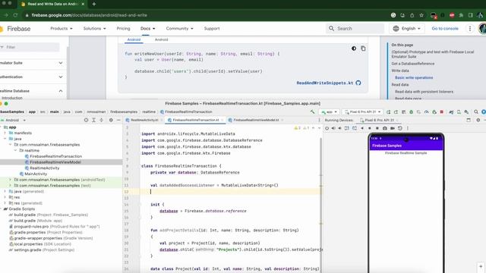The image size is (486, 273).
Task: Click the emulator home circle button
Action: click(x=370, y=128)
